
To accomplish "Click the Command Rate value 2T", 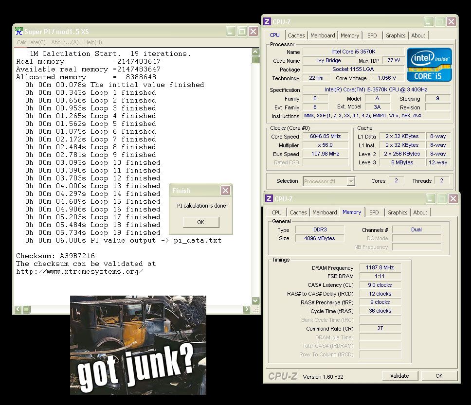I will click(380, 328).
